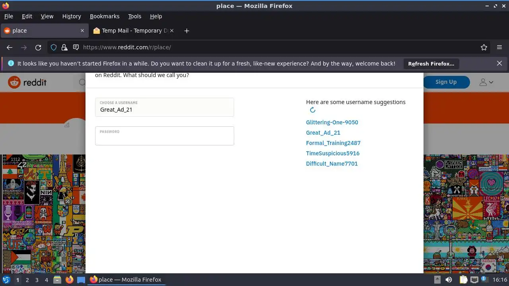This screenshot has height=286, width=509.
Task: Focus the Password field
Action: pyautogui.click(x=165, y=136)
